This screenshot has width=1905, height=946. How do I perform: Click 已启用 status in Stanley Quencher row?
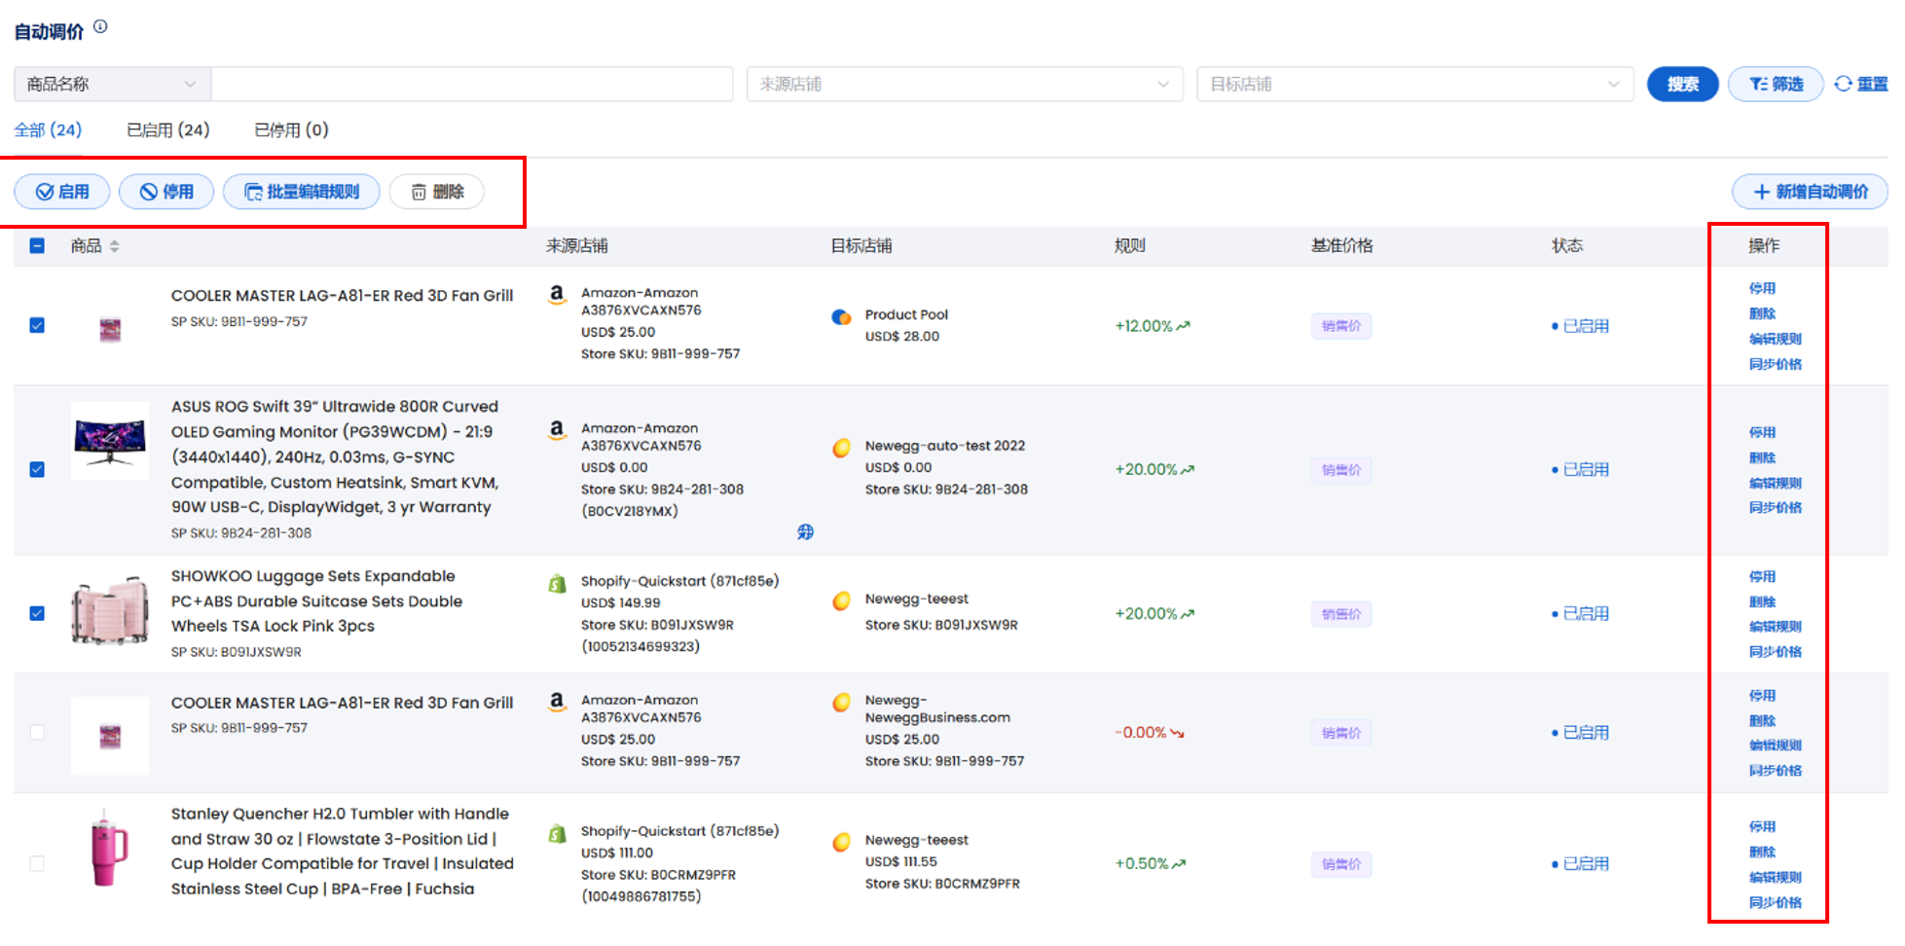click(x=1581, y=863)
